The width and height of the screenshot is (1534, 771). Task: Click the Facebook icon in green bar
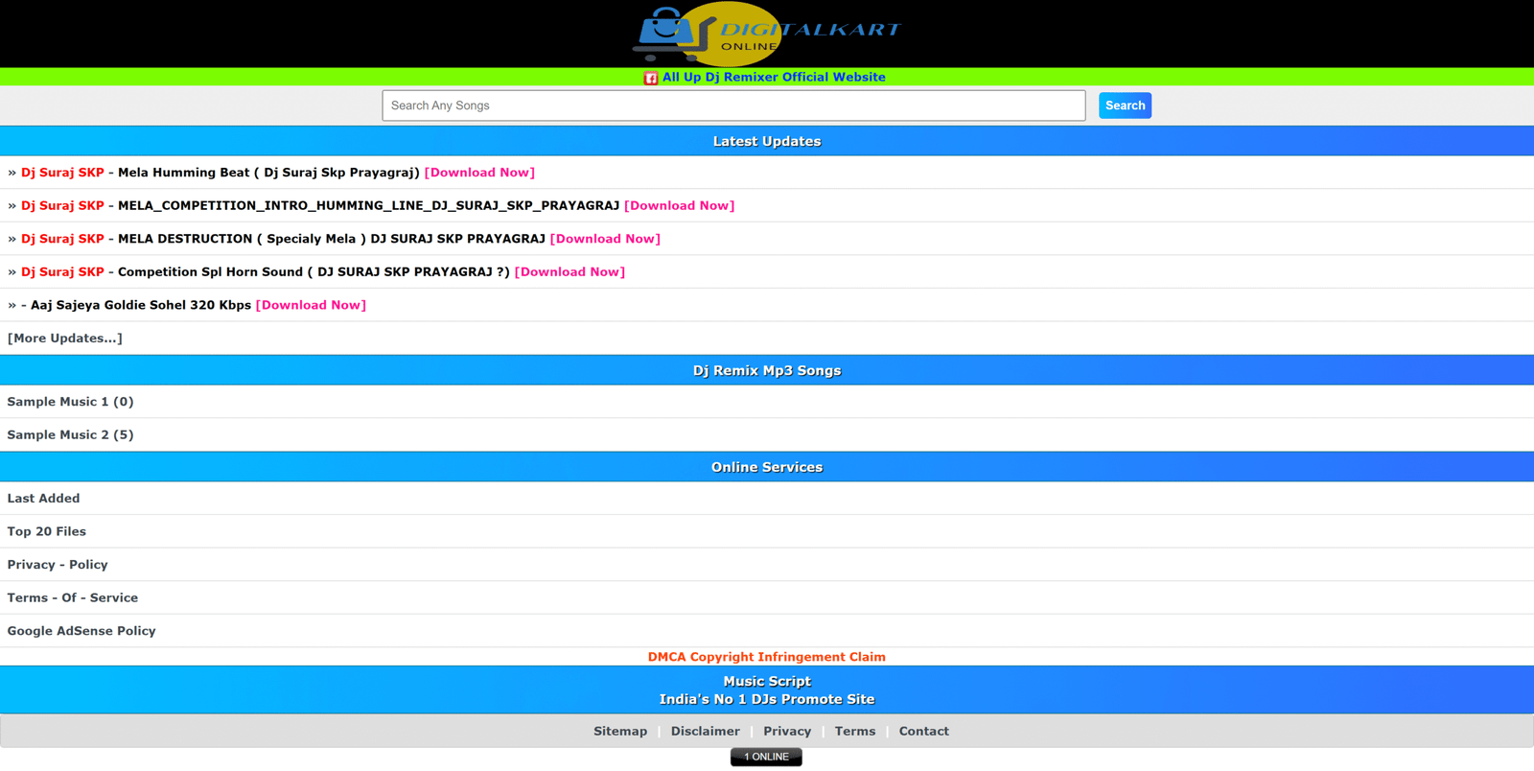651,78
